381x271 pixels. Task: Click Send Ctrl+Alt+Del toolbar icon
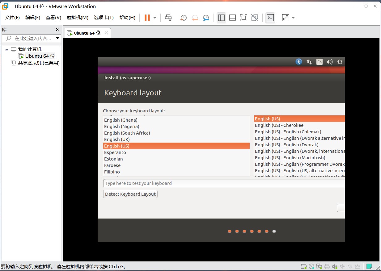[168, 18]
